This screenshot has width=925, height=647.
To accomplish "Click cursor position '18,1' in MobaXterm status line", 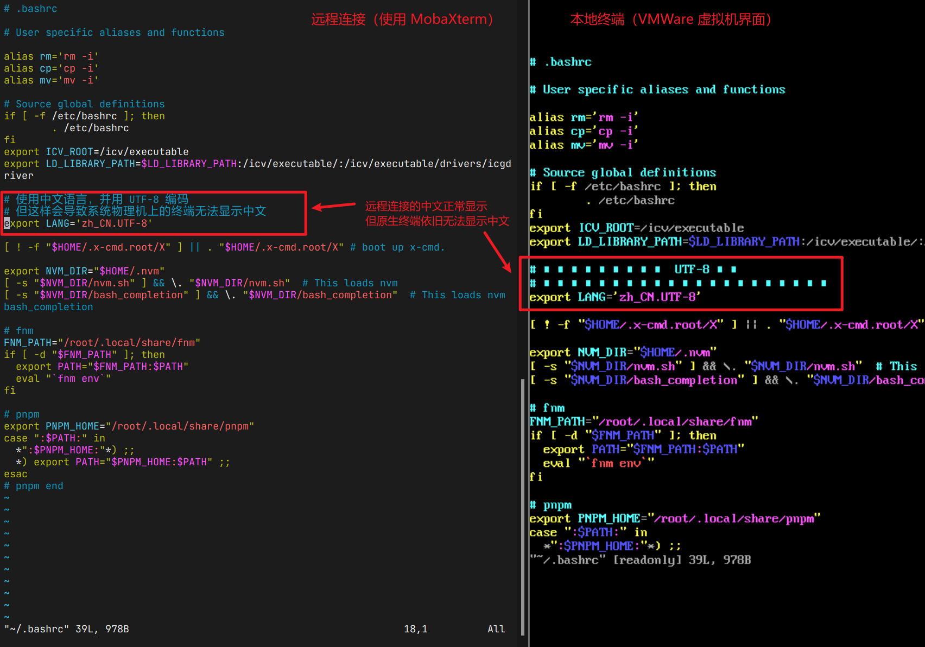I will (416, 629).
